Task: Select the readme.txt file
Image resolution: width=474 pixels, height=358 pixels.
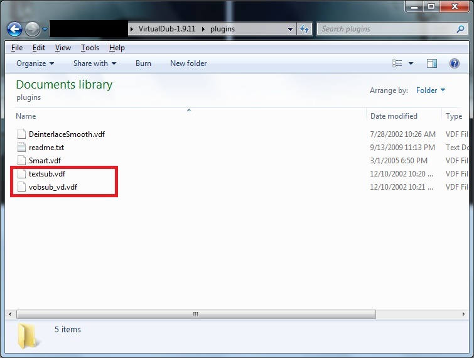Action: pos(46,148)
